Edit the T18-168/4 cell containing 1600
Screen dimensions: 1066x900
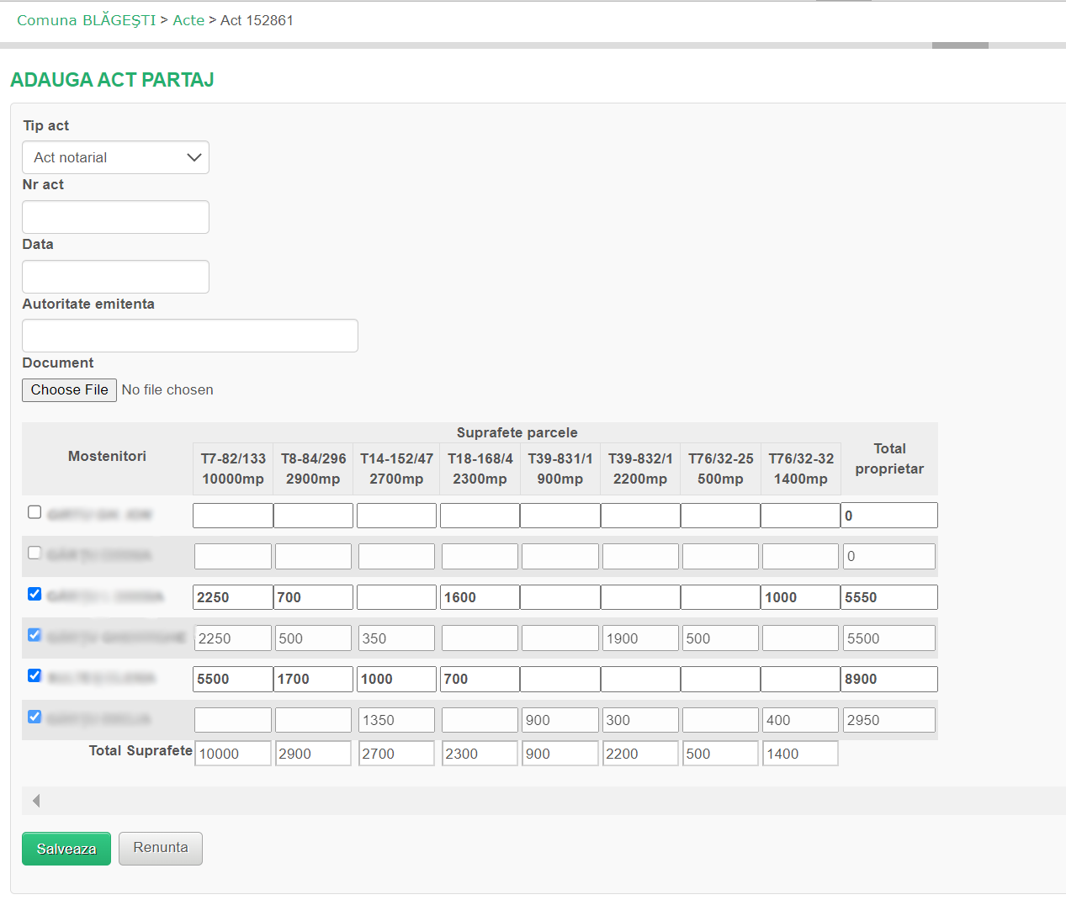480,597
